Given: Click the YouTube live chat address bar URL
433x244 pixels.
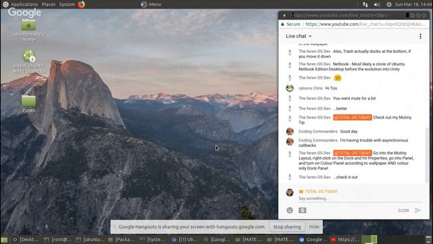Looking at the screenshot, I should coord(365,24).
